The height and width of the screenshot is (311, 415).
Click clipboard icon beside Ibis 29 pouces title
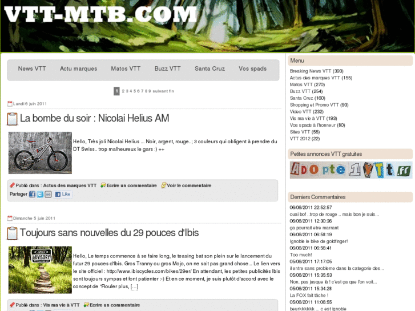[x=12, y=233]
